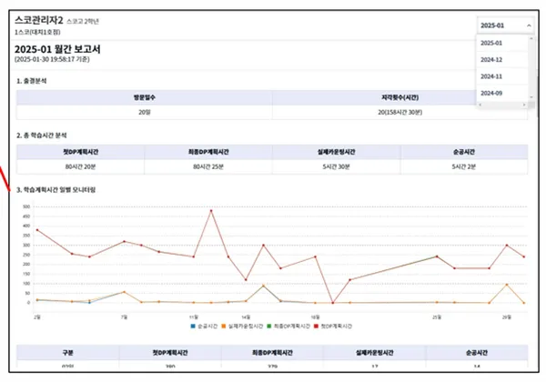Click the 스코관리자2 name heading
The width and height of the screenshot is (546, 382).
click(38, 20)
